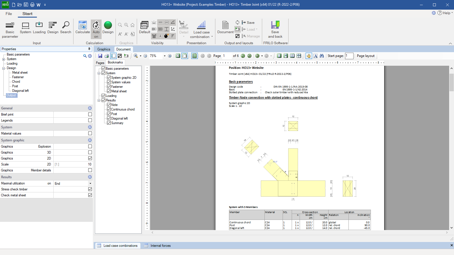Zoom out with the minus magnifier

point(145,56)
